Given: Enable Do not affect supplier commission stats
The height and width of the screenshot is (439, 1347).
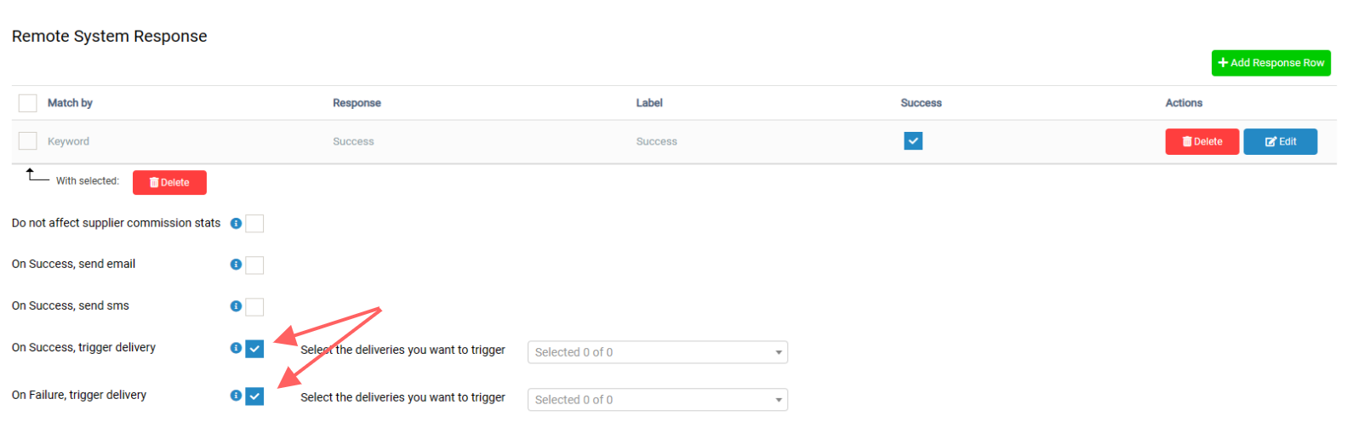Looking at the screenshot, I should pyautogui.click(x=254, y=224).
